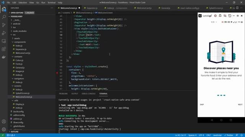This screenshot has height=137, width=245.
Task: Tap SKIP in the phone mirror
Action: click(202, 105)
